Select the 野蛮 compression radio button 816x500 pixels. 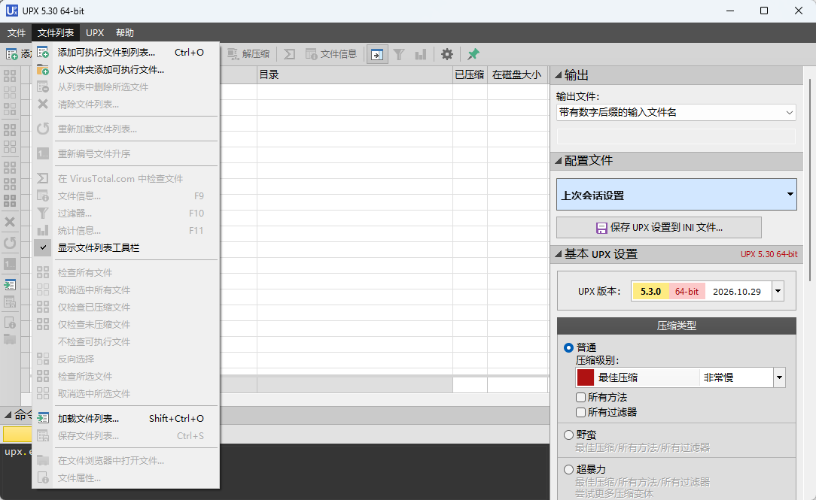pyautogui.click(x=568, y=435)
